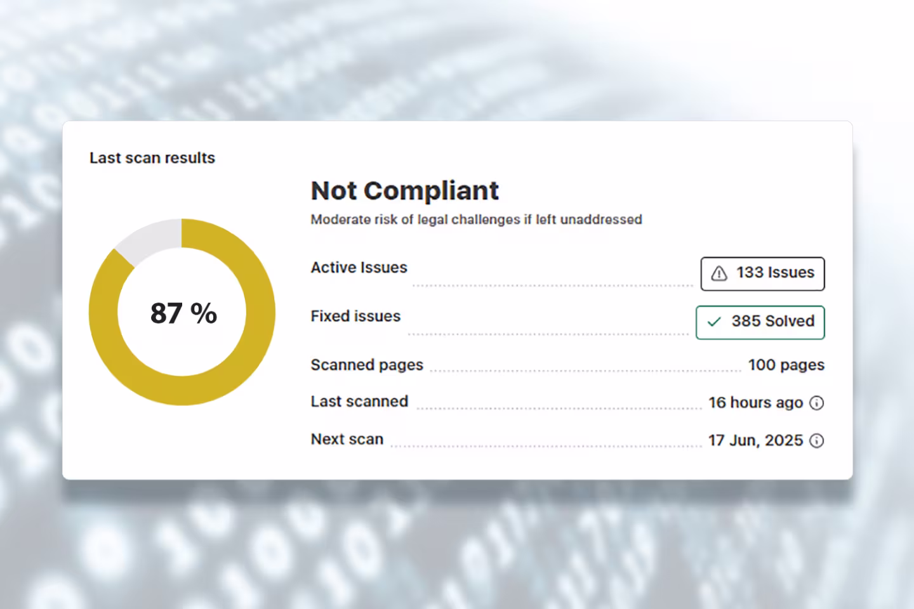
Task: Click the info icon next to 16 hours ago
Action: point(817,403)
